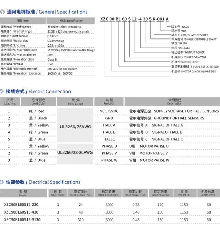Click the Max axial force label
This screenshot has height=231, width=220.
point(19,55)
